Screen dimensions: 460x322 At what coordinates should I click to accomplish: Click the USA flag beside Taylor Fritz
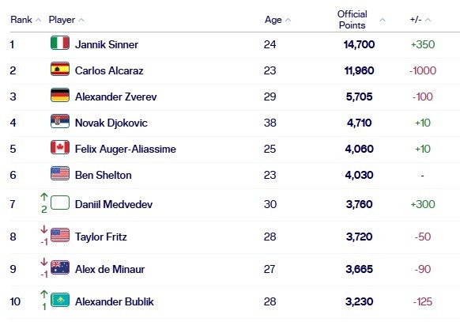[x=60, y=235]
